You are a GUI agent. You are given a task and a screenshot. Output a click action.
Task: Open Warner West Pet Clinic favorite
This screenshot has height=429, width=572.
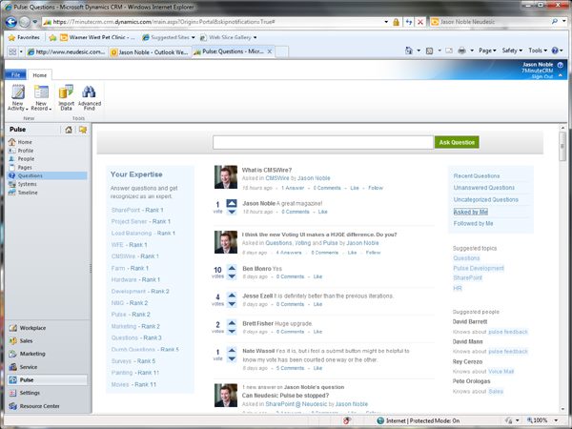[x=98, y=37]
